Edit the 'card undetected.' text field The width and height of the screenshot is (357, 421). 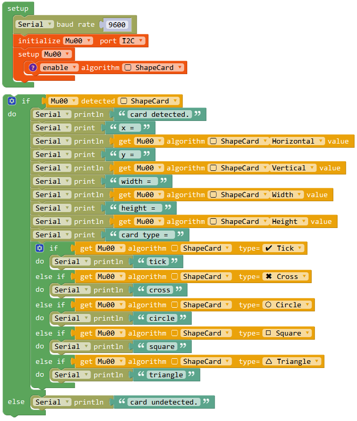pyautogui.click(x=164, y=402)
